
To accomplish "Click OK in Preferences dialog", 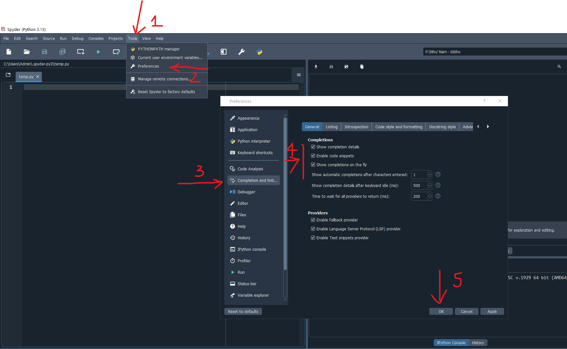I will [441, 311].
